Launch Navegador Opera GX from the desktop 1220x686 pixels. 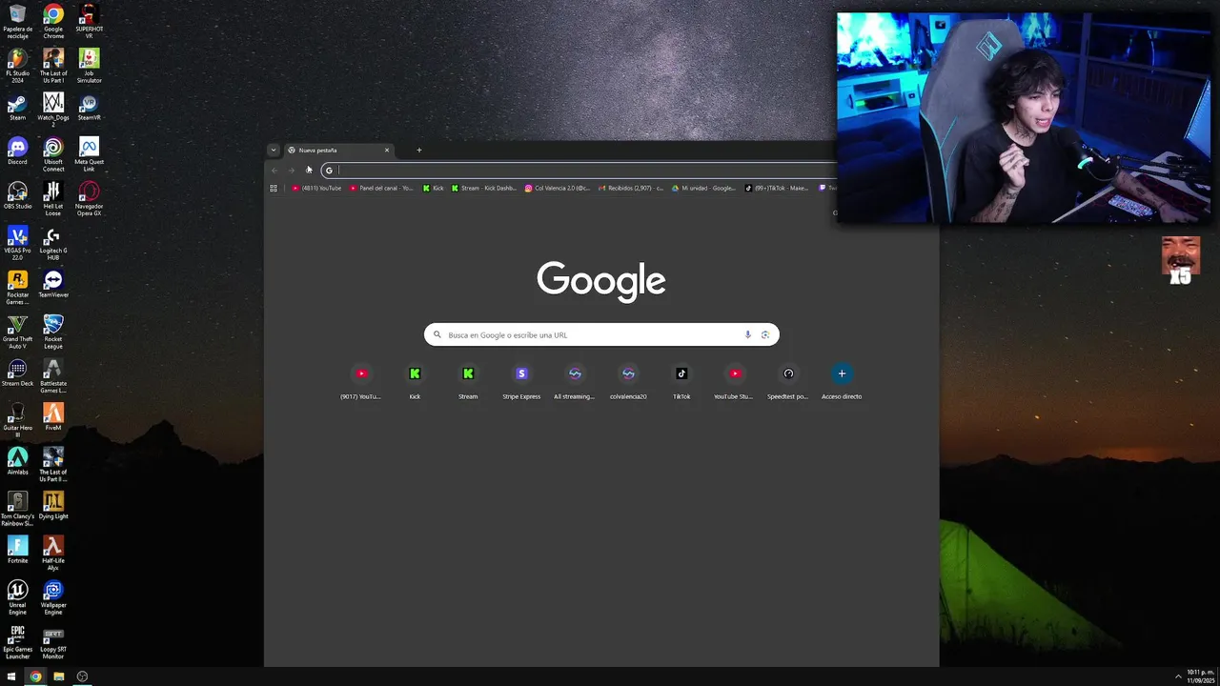[89, 198]
